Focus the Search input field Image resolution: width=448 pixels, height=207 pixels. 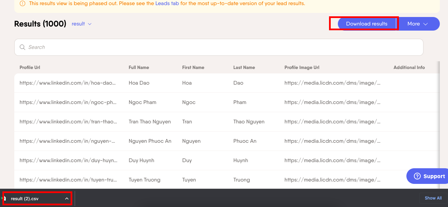(218, 47)
